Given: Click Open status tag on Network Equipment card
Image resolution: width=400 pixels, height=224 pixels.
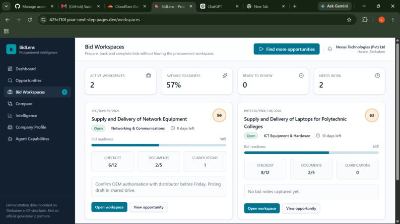Looking at the screenshot, I should pos(98,128).
